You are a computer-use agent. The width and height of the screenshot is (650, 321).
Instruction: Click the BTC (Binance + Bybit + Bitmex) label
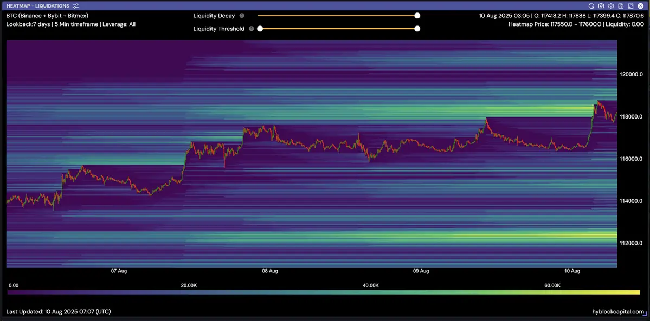click(47, 15)
